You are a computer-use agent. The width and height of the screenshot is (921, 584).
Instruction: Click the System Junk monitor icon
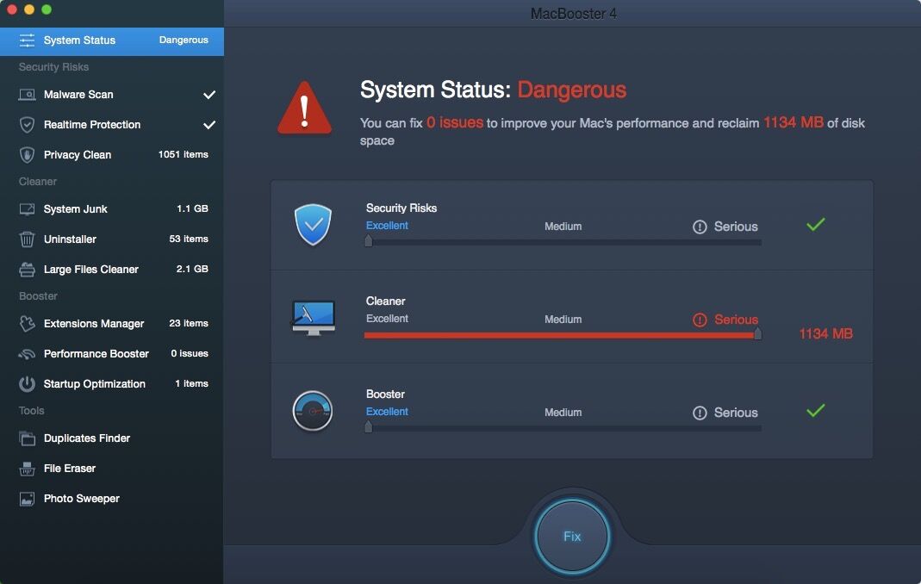27,209
